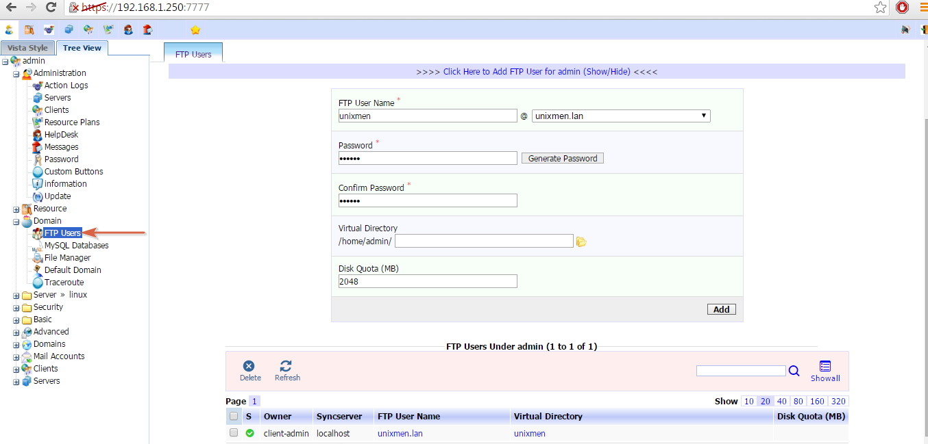Click the globe-with-signposts icon in the top toolbar
Image resolution: width=928 pixels, height=444 pixels.
click(x=88, y=30)
